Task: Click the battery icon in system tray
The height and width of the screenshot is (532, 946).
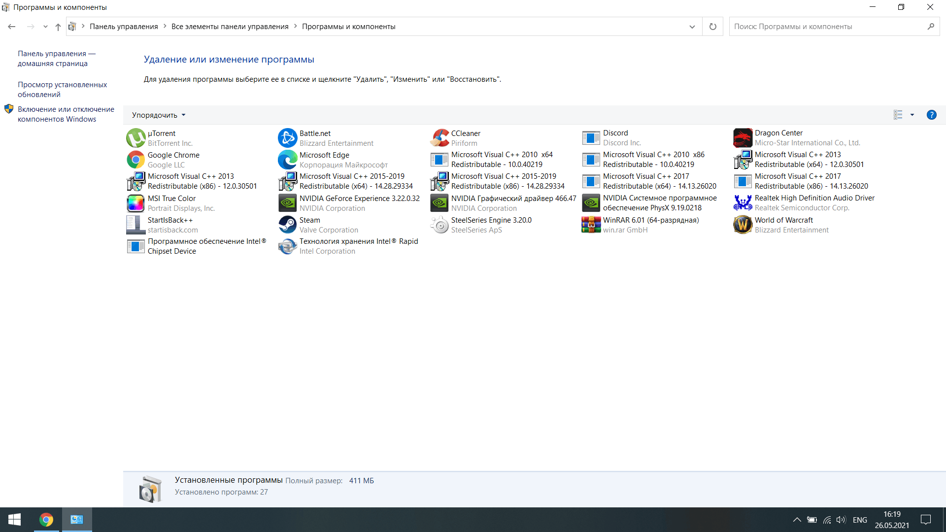Action: [x=812, y=520]
